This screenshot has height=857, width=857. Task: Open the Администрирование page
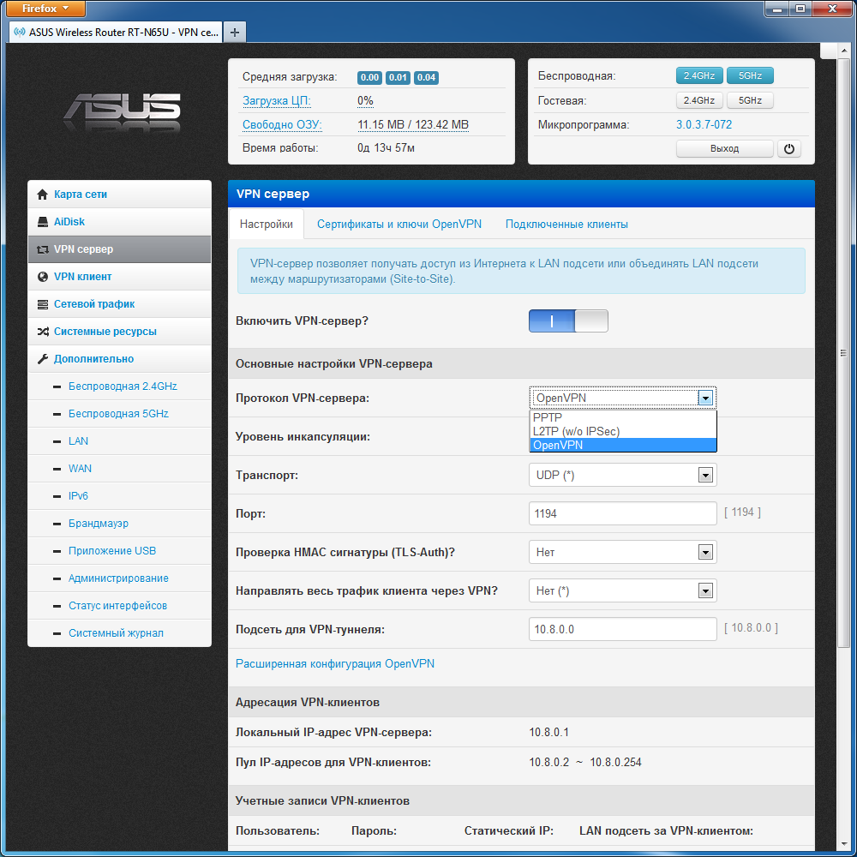coord(118,578)
